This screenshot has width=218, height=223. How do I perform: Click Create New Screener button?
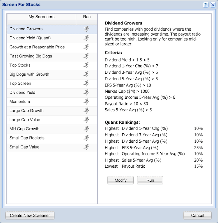click(30, 215)
